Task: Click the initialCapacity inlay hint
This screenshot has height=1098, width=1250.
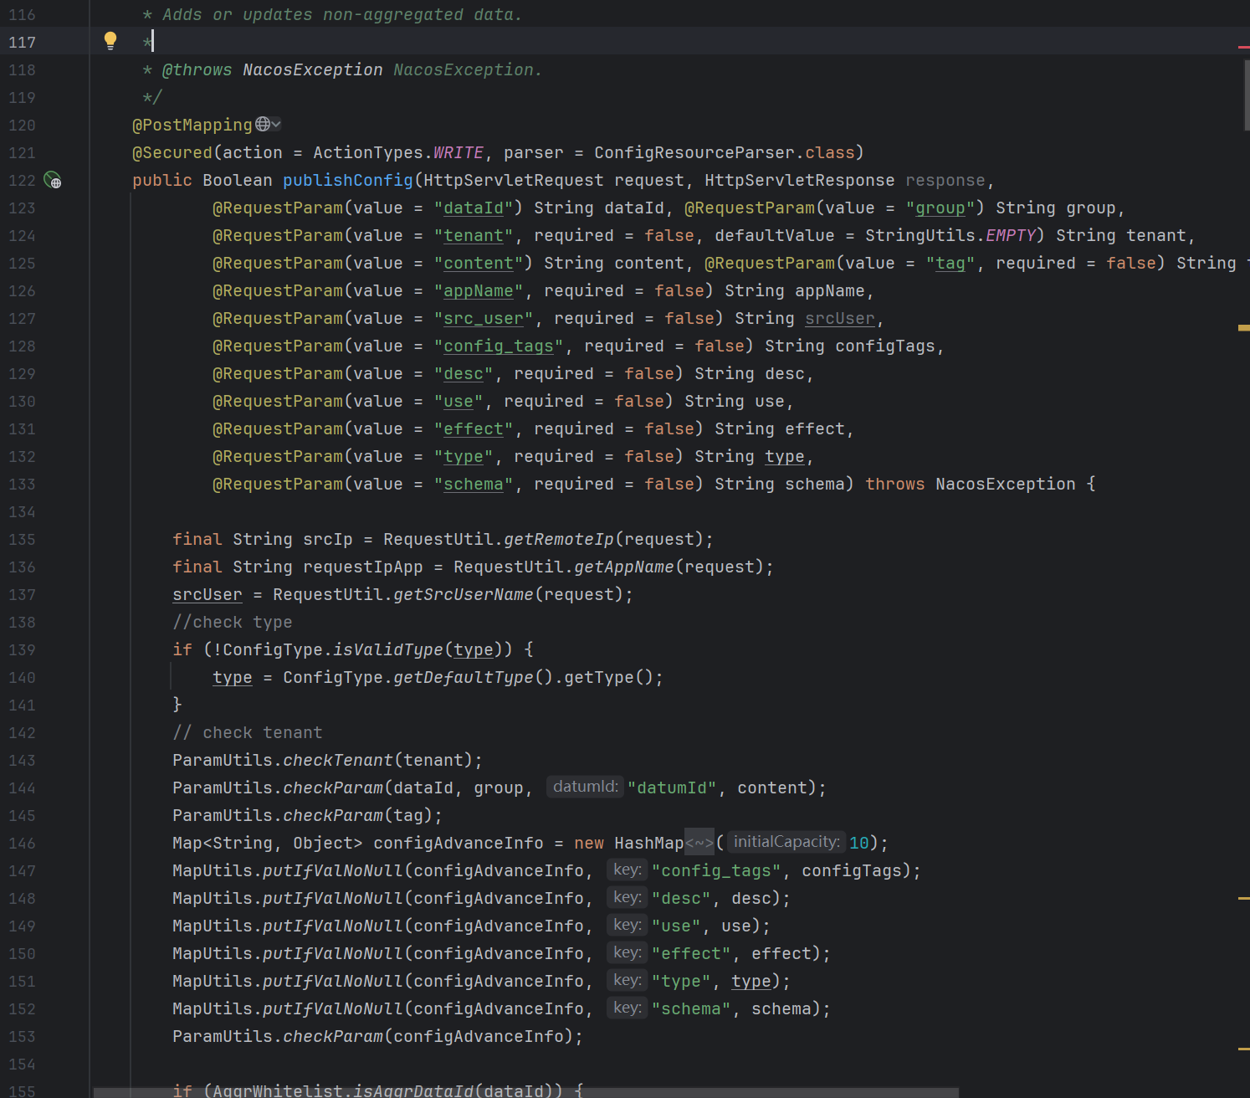Action: click(786, 842)
